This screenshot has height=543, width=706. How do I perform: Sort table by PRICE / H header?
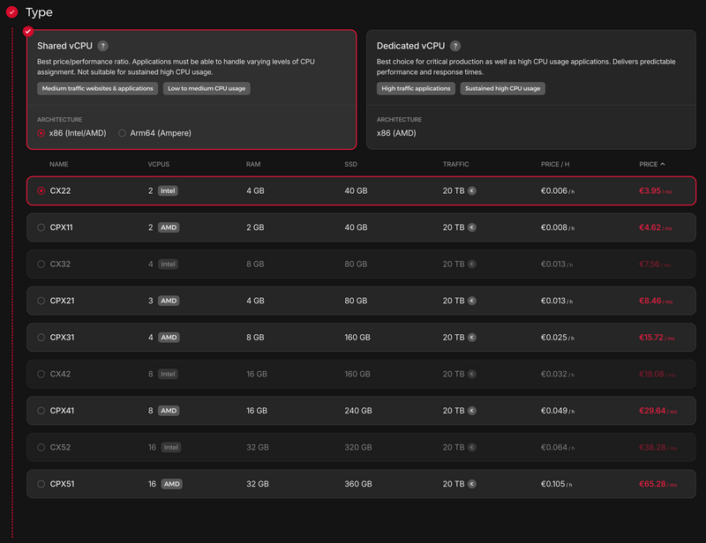tap(555, 164)
